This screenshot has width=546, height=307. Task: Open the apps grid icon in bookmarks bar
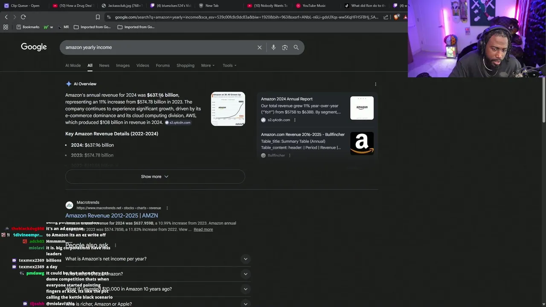(6, 27)
